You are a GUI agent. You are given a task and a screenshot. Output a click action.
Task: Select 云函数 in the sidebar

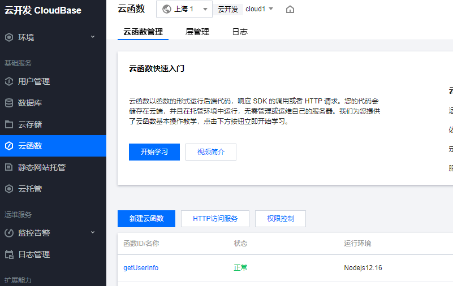pos(53,146)
